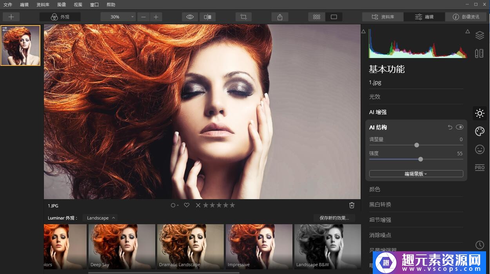Viewport: 490px width, 274px height.
Task: Open the 图像 menu
Action: 62,5
